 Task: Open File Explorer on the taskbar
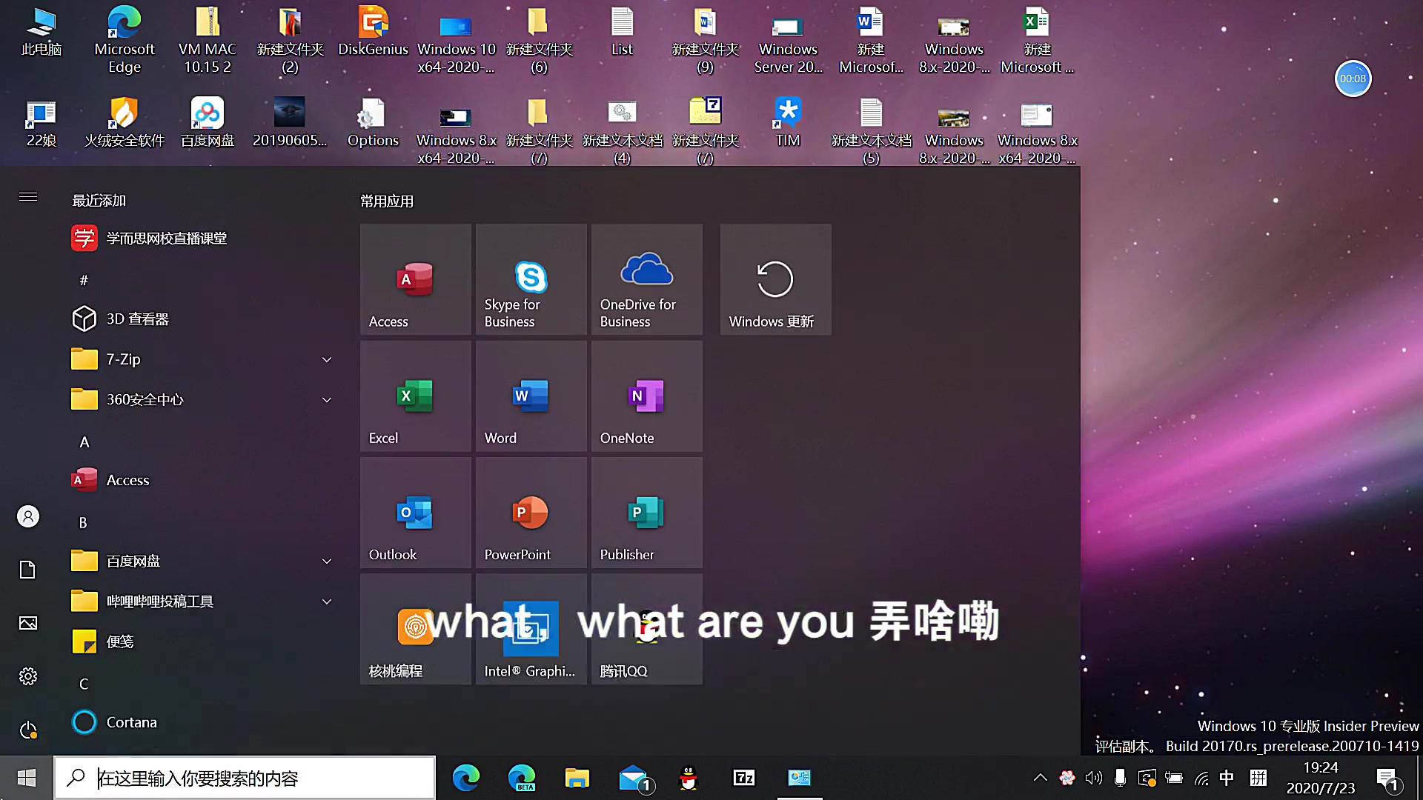[x=577, y=778]
